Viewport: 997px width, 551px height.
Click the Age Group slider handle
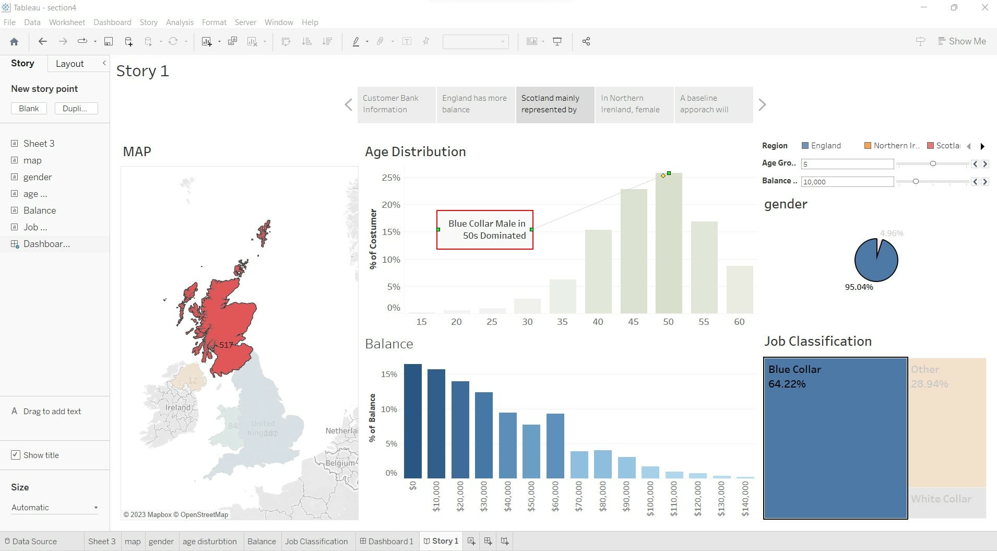(933, 164)
